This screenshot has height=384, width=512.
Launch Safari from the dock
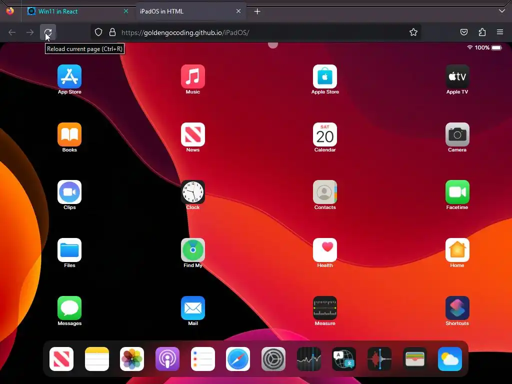(x=238, y=359)
